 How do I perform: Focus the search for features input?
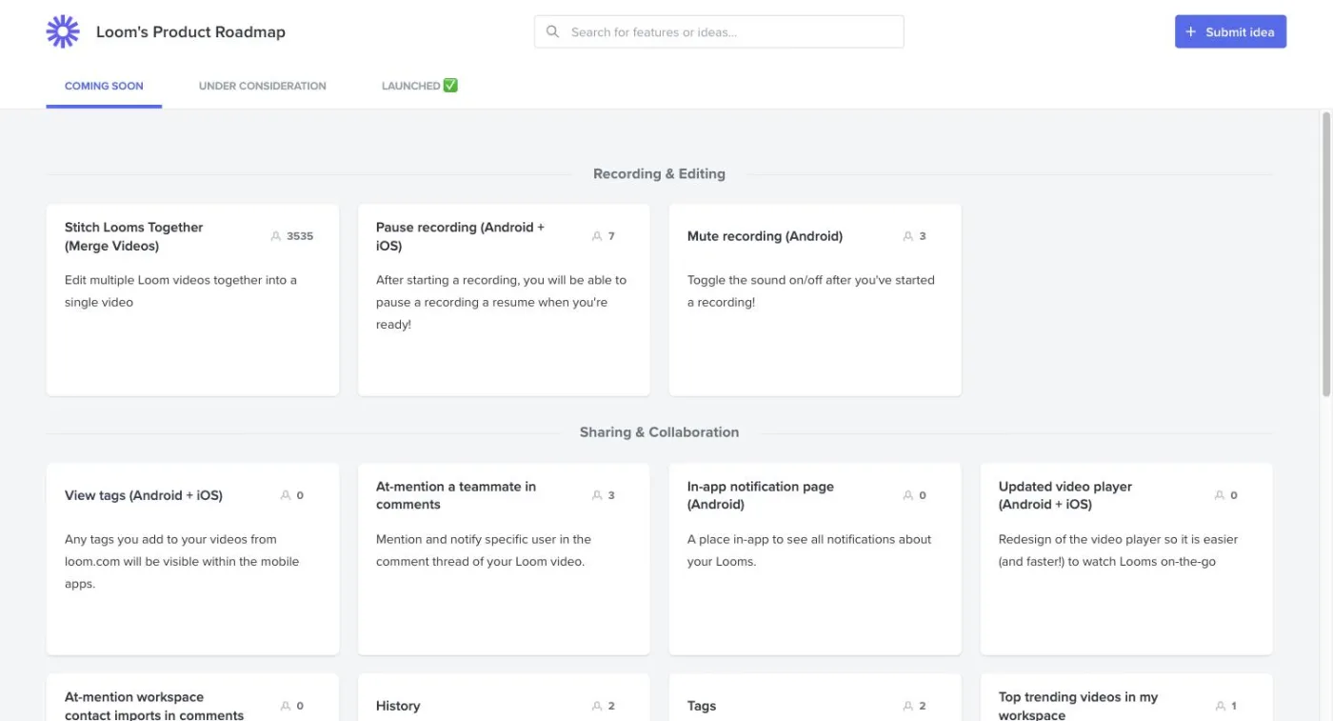(x=719, y=31)
